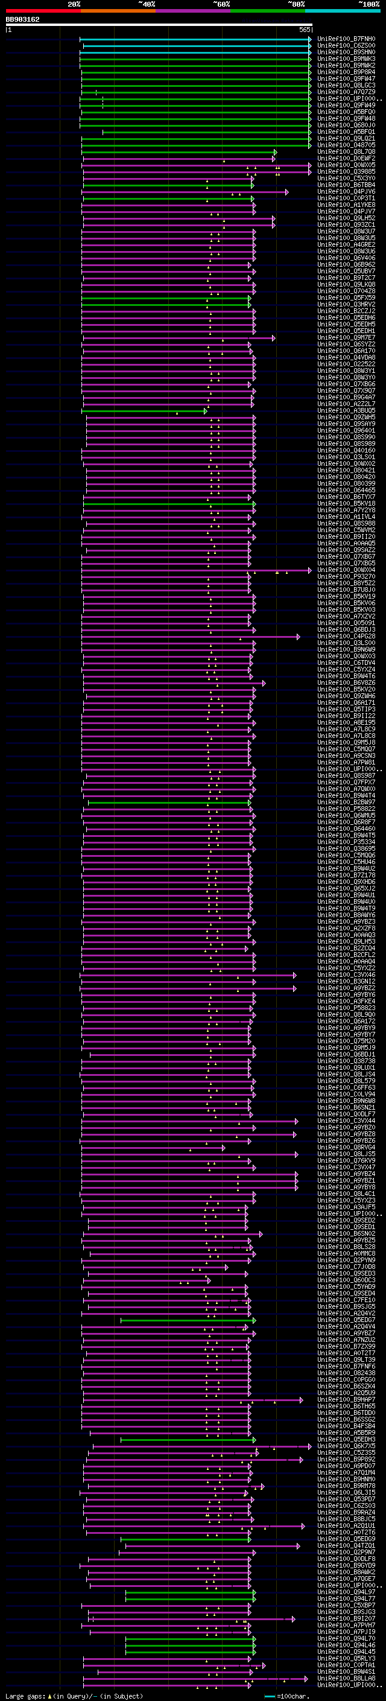Select the UniRef100_B6TBB4 label

[x=346, y=185]
